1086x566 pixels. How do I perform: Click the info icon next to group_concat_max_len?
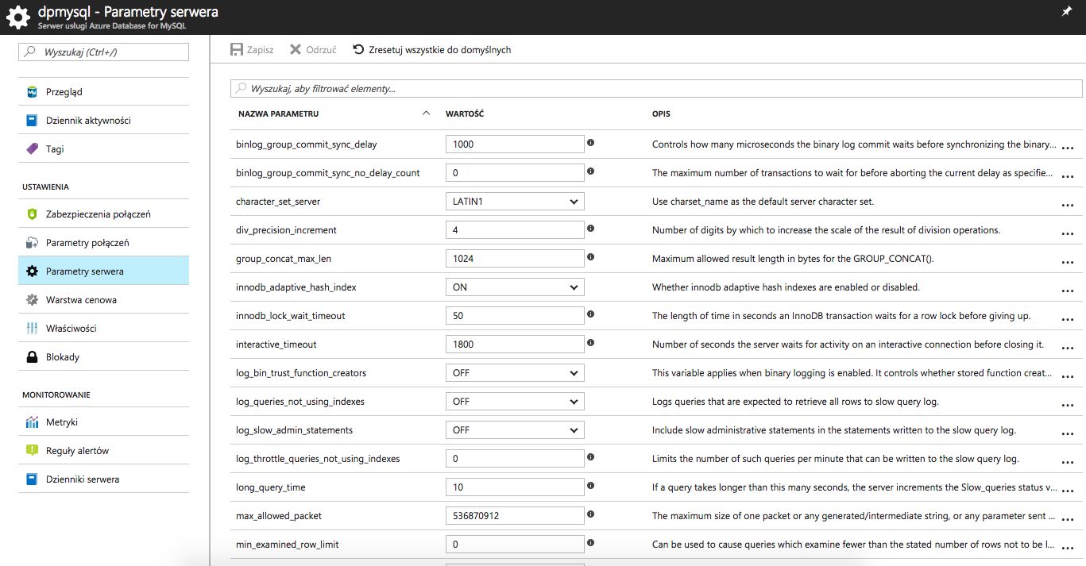click(x=590, y=257)
